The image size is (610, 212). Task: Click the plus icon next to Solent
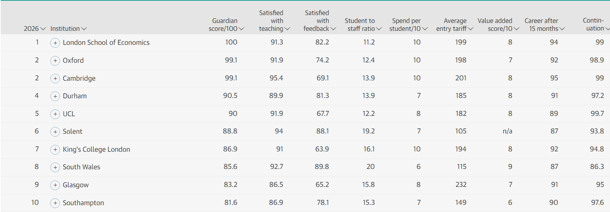tap(55, 132)
